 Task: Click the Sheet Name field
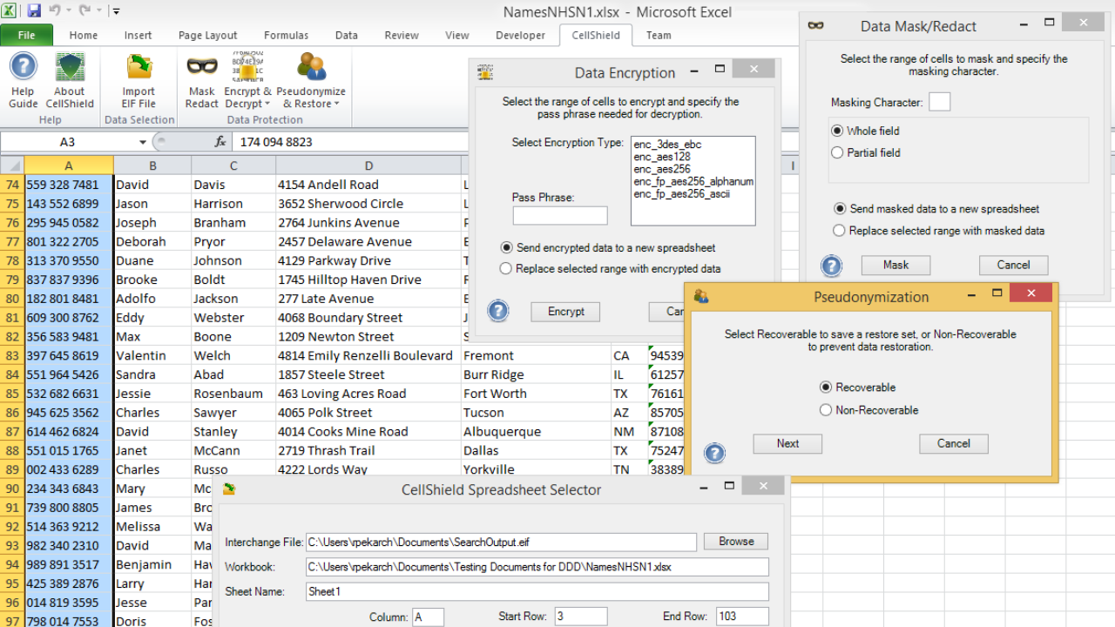click(537, 592)
